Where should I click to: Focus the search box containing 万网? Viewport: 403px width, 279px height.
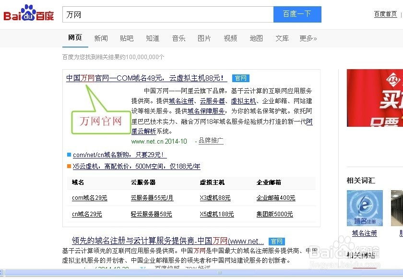168,14
